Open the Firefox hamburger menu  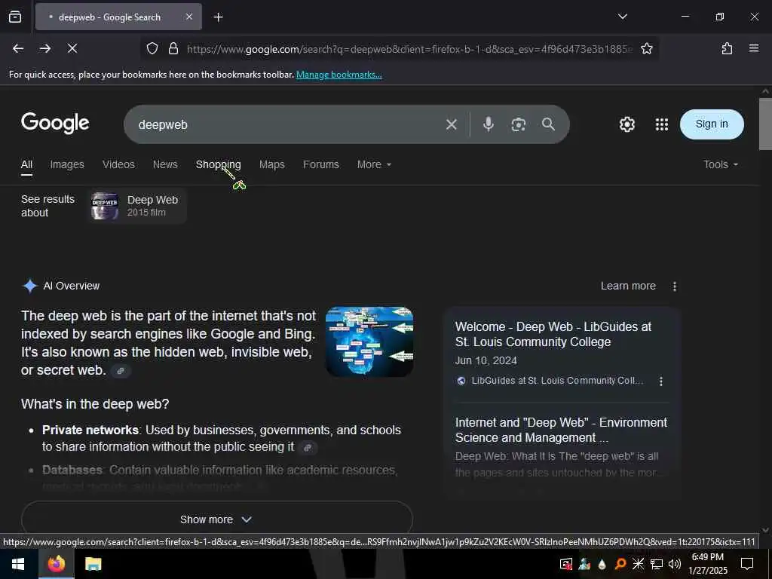click(x=753, y=48)
